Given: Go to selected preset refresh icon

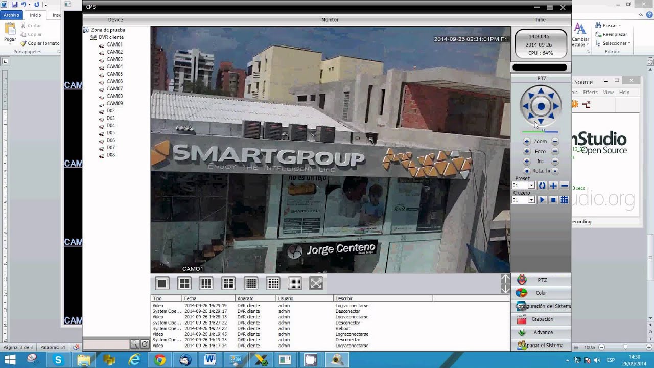Looking at the screenshot, I should click(542, 186).
